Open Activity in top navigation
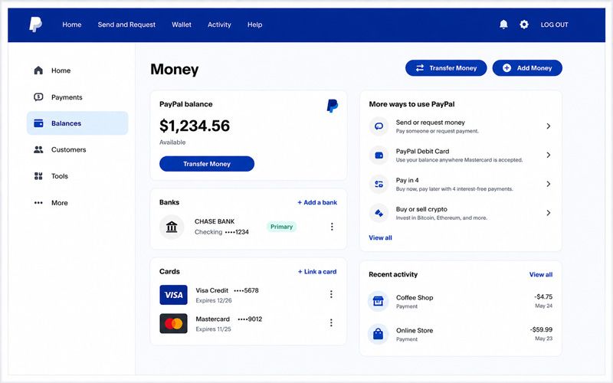This screenshot has width=613, height=383. 219,25
